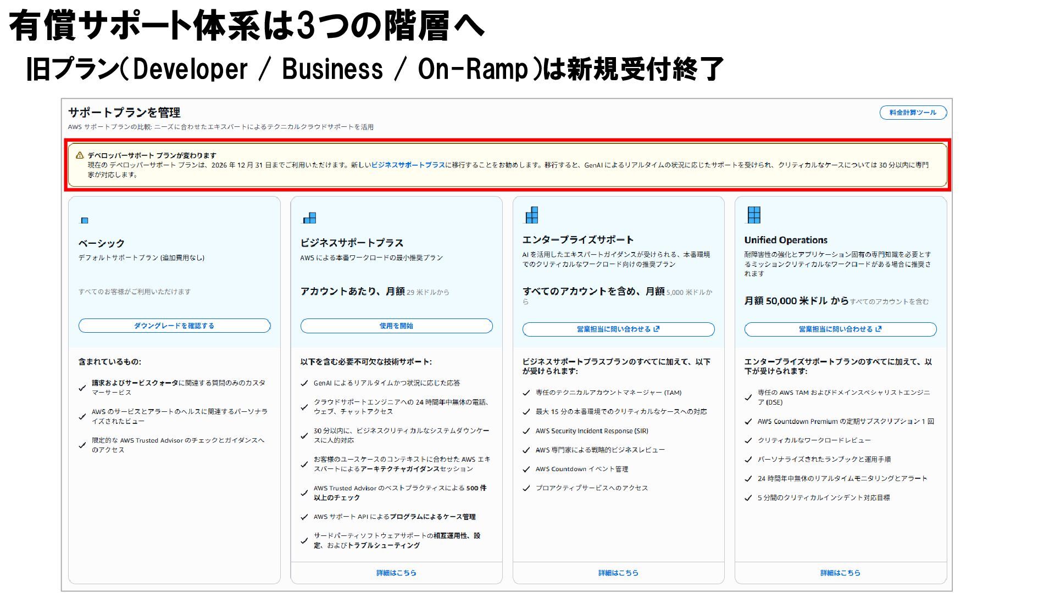Click external-link icon on Unified Operations sales button

click(x=879, y=329)
